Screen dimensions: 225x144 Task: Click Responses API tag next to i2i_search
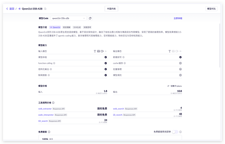pyautogui.click(x=129, y=115)
